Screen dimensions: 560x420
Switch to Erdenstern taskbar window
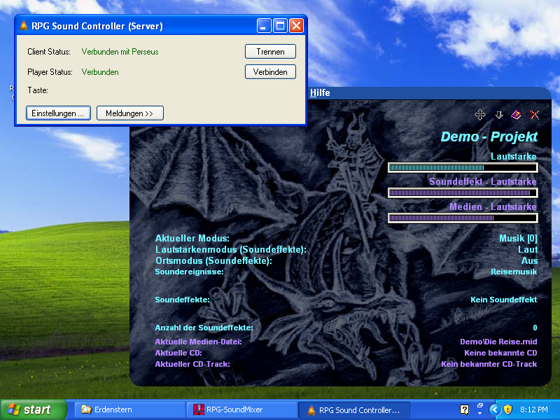pos(130,409)
